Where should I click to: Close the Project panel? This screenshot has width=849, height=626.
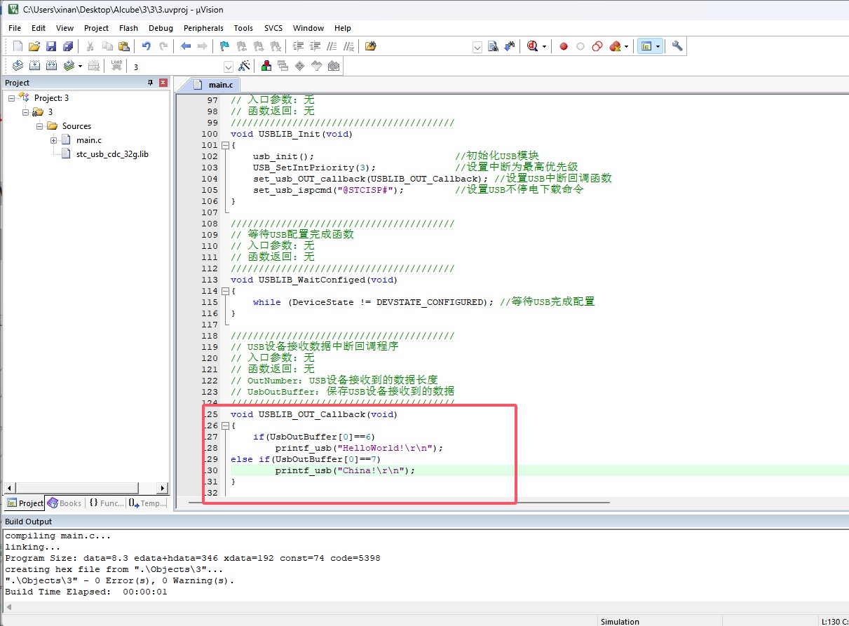coord(163,83)
